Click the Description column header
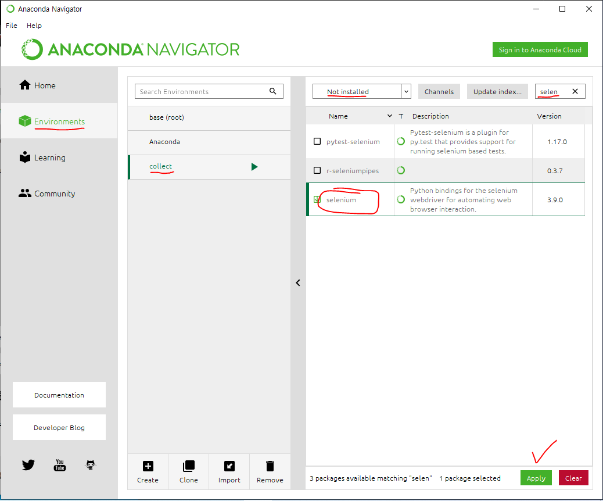The height and width of the screenshot is (501, 603). point(430,116)
